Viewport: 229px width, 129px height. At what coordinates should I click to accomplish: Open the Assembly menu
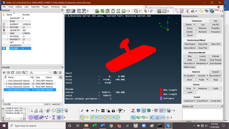pos(35,7)
